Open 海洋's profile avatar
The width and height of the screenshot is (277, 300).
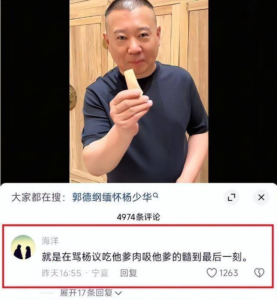pyautogui.click(x=23, y=247)
